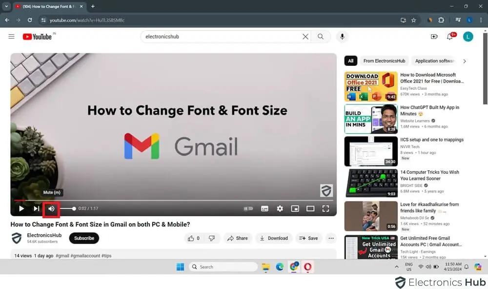Viewport: 488px width, 289px height.
Task: Show hidden system tray icons
Action: pos(396,267)
